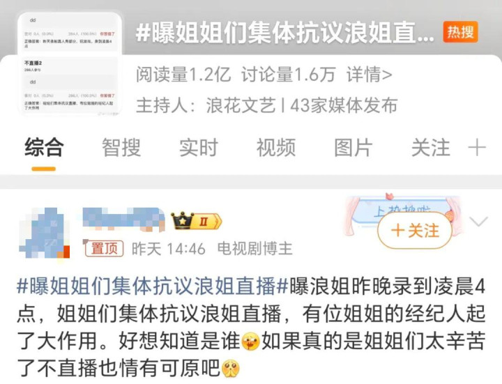Open 详情> topic details link

pos(369,75)
